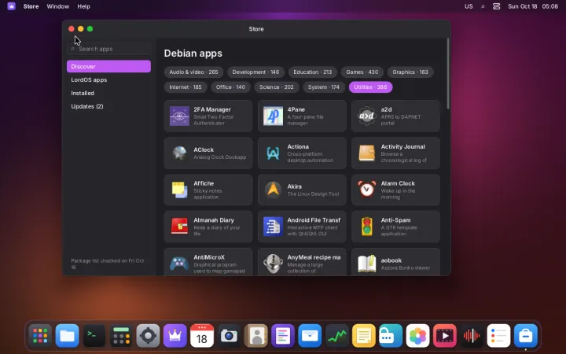Open the Window menu
This screenshot has width=566, height=354.
pos(57,6)
